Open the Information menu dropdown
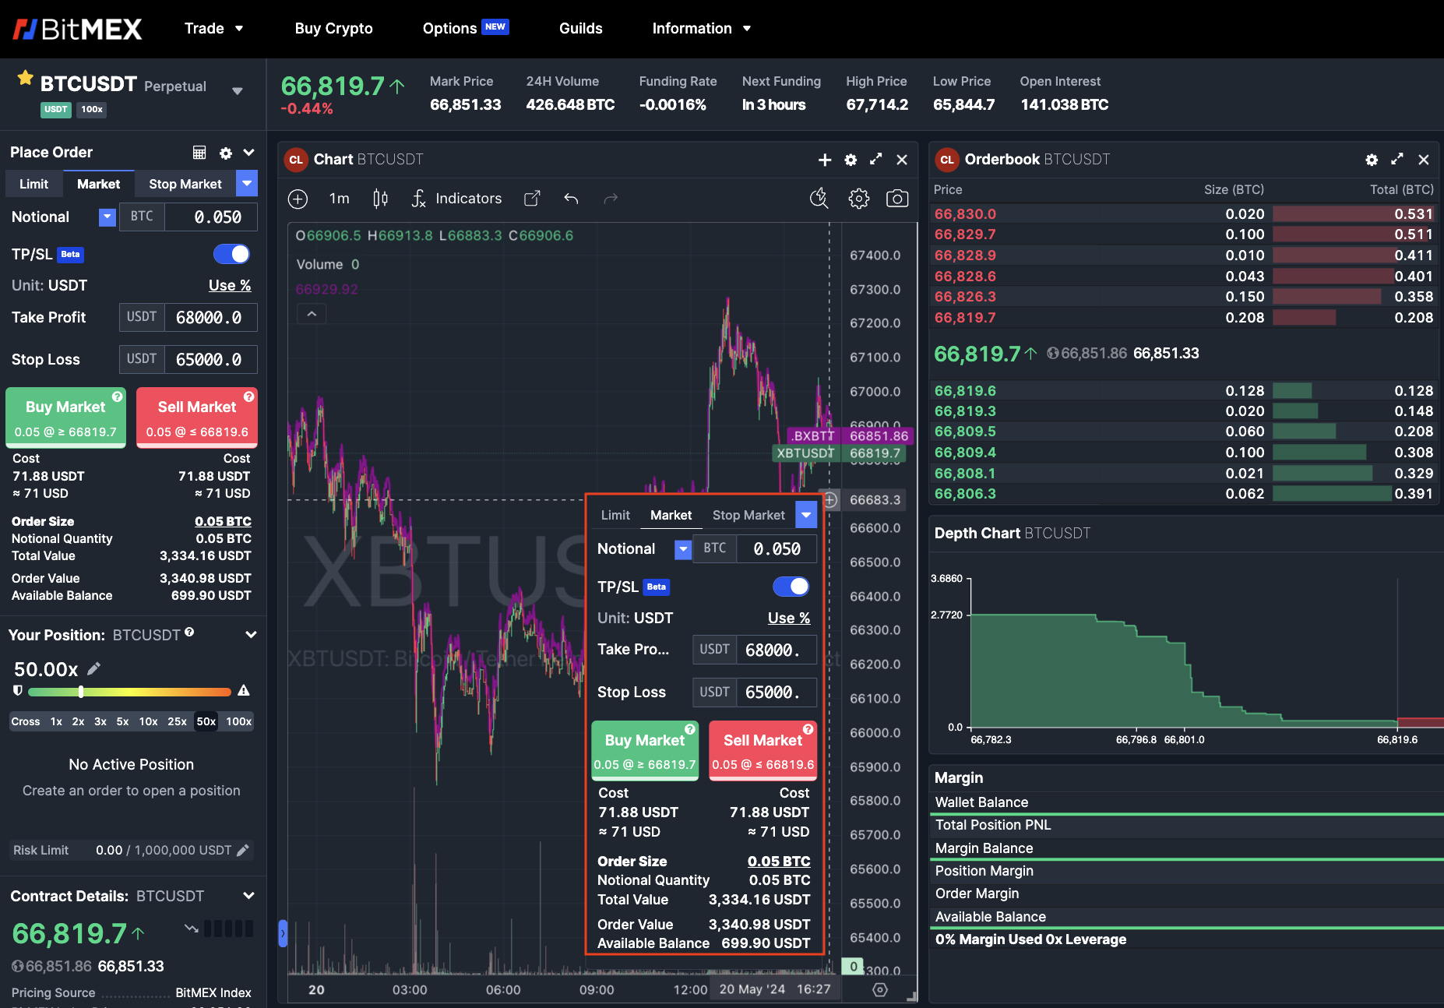Viewport: 1444px width, 1008px height. coord(701,28)
